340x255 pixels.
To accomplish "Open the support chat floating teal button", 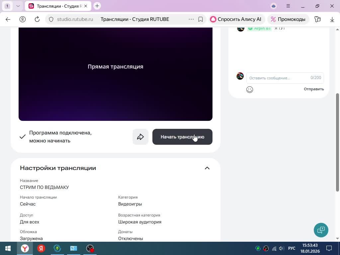I will click(x=321, y=230).
